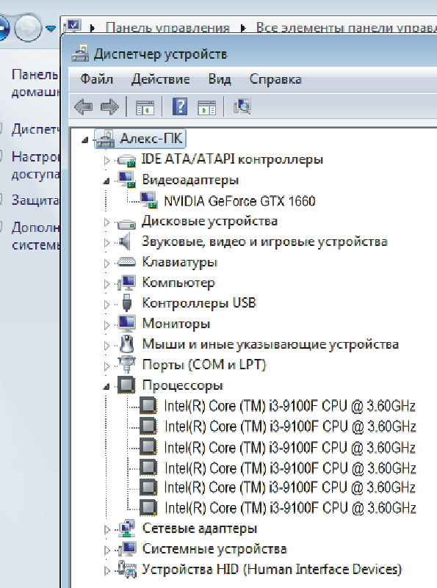The image size is (437, 588).
Task: Select the fifth Intel Core i3-9100F entry
Action: [290, 487]
